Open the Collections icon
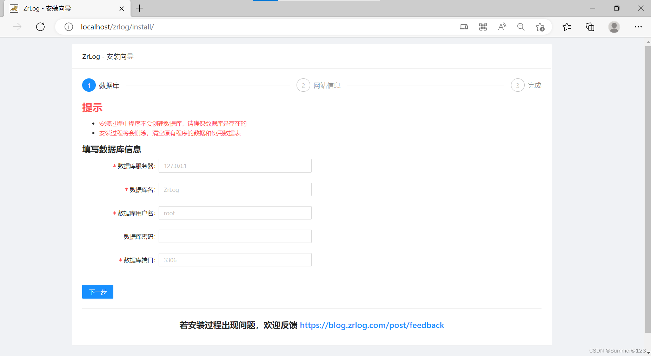 [x=590, y=27]
